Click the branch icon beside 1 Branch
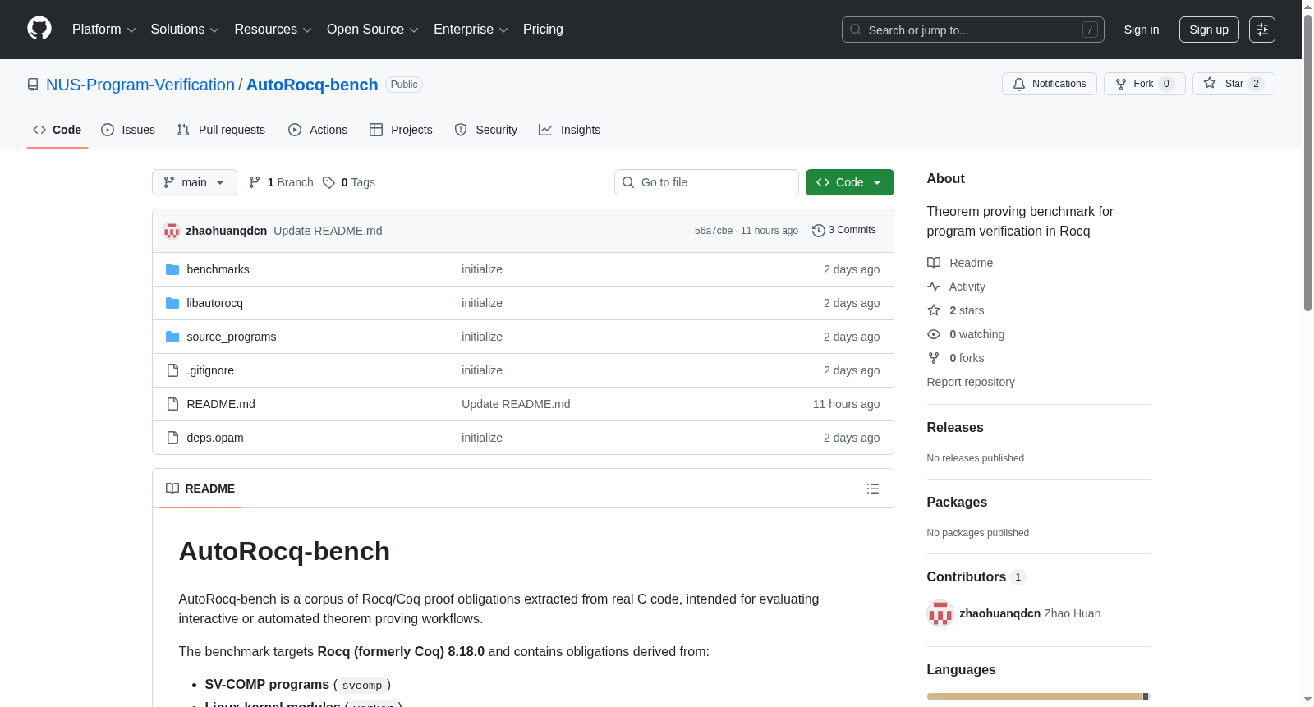1314x707 pixels. 255,182
